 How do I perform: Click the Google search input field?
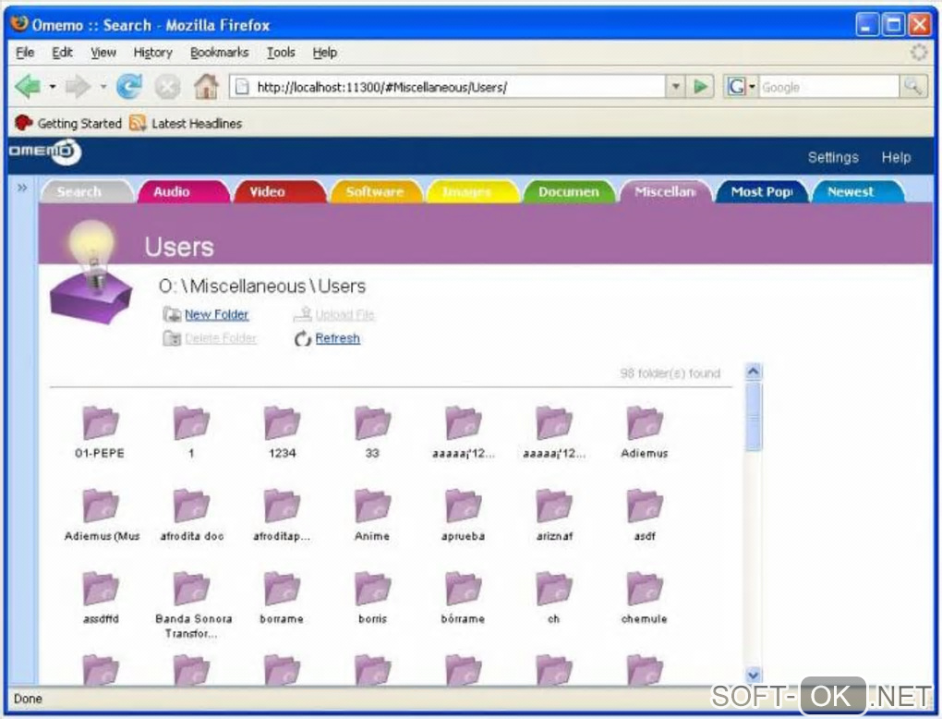pos(829,87)
